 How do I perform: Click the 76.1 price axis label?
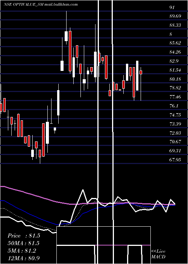pos(174,106)
